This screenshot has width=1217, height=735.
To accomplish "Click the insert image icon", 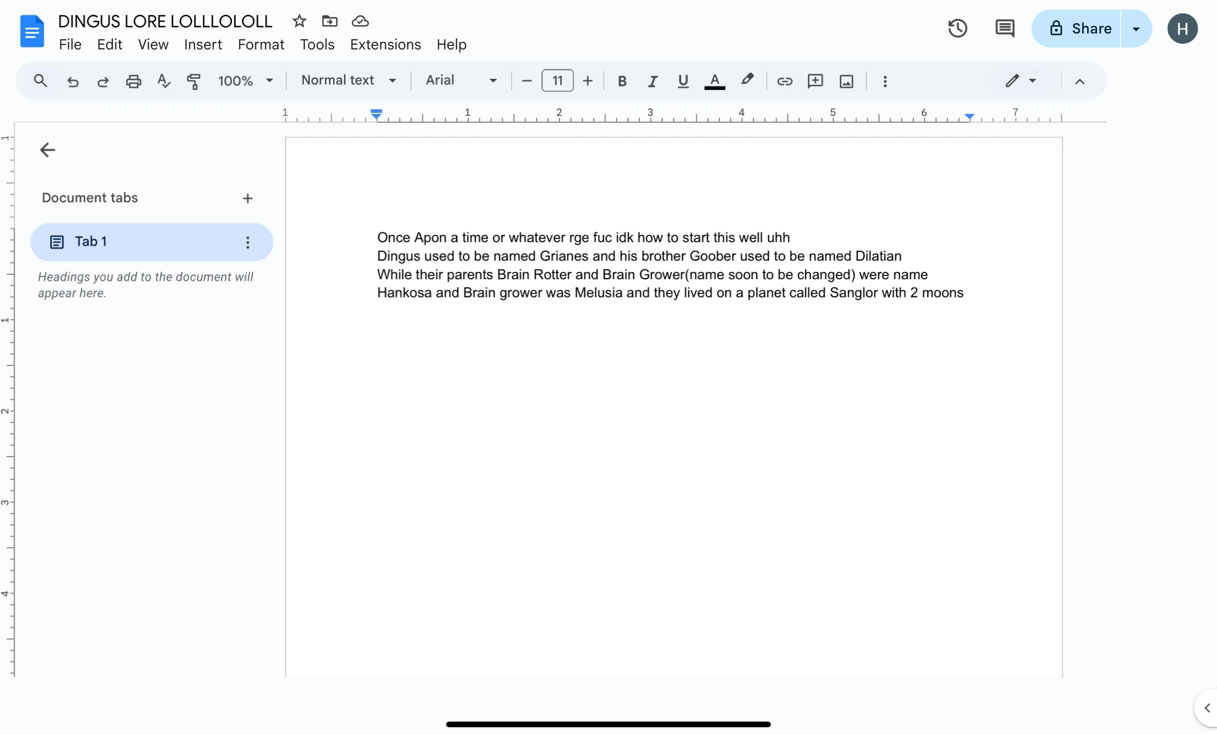I will (846, 81).
